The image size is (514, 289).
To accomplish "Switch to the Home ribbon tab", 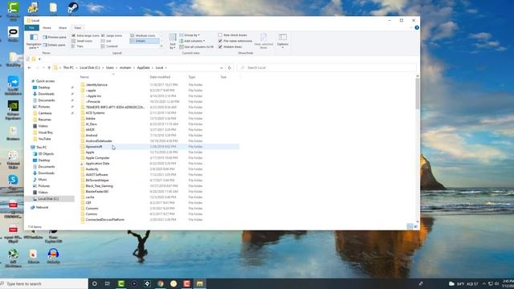I will tap(47, 28).
